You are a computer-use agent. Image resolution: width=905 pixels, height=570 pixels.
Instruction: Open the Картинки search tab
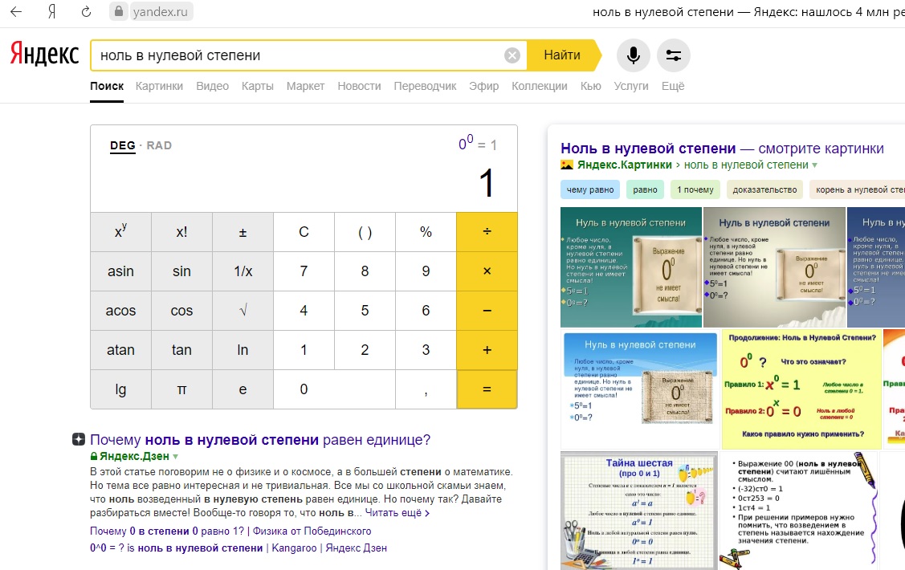[159, 86]
